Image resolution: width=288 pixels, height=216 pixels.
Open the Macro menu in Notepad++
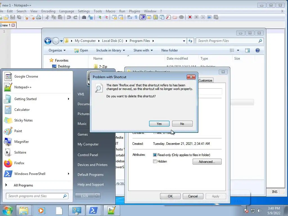(x=110, y=11)
